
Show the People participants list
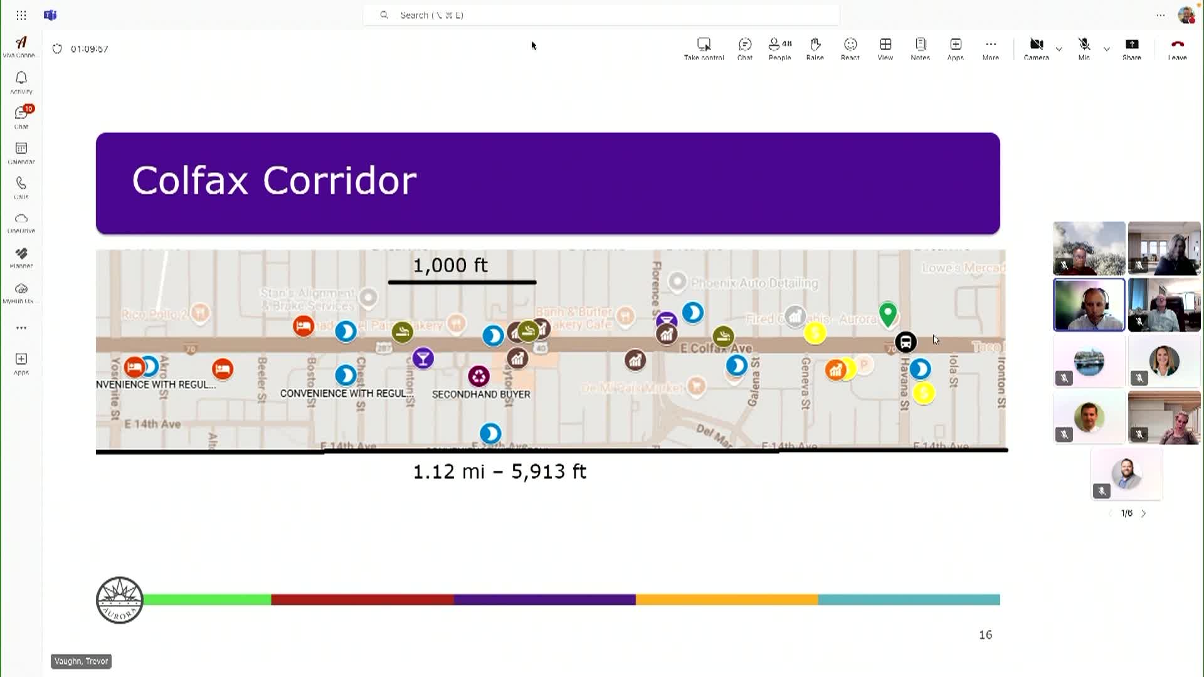point(779,48)
